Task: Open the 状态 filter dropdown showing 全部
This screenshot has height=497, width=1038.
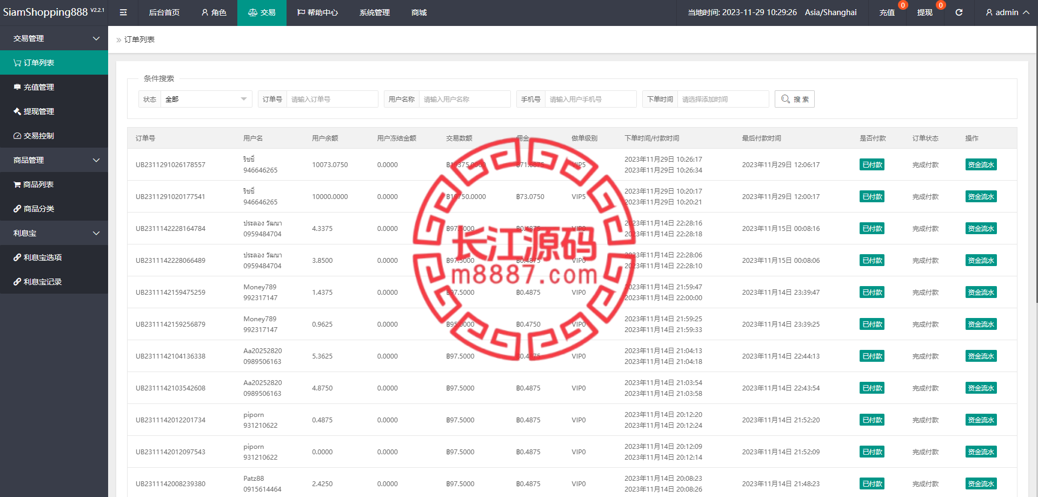Action: pos(206,99)
